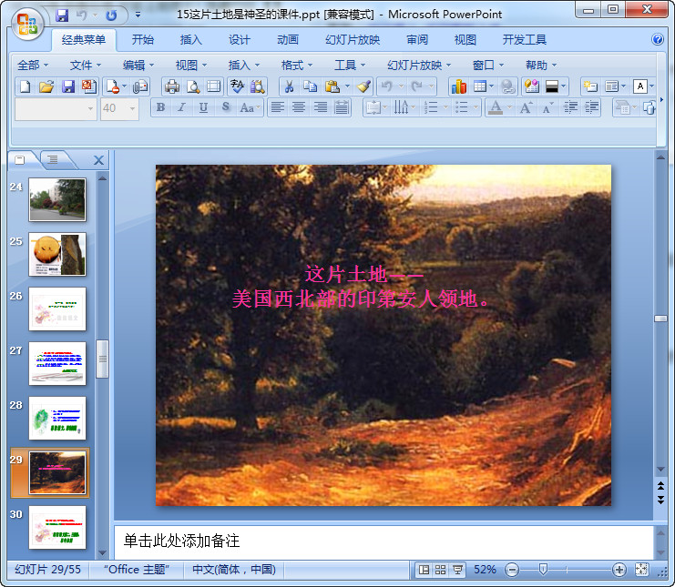Switch to the 动画 ribbon tab

pos(288,40)
